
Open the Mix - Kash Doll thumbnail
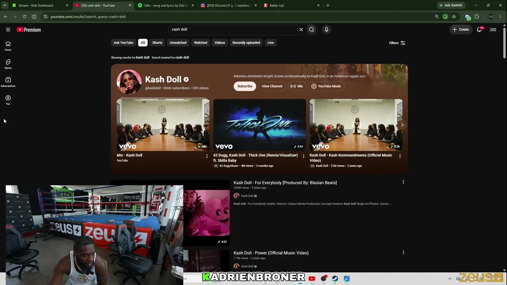[163, 125]
